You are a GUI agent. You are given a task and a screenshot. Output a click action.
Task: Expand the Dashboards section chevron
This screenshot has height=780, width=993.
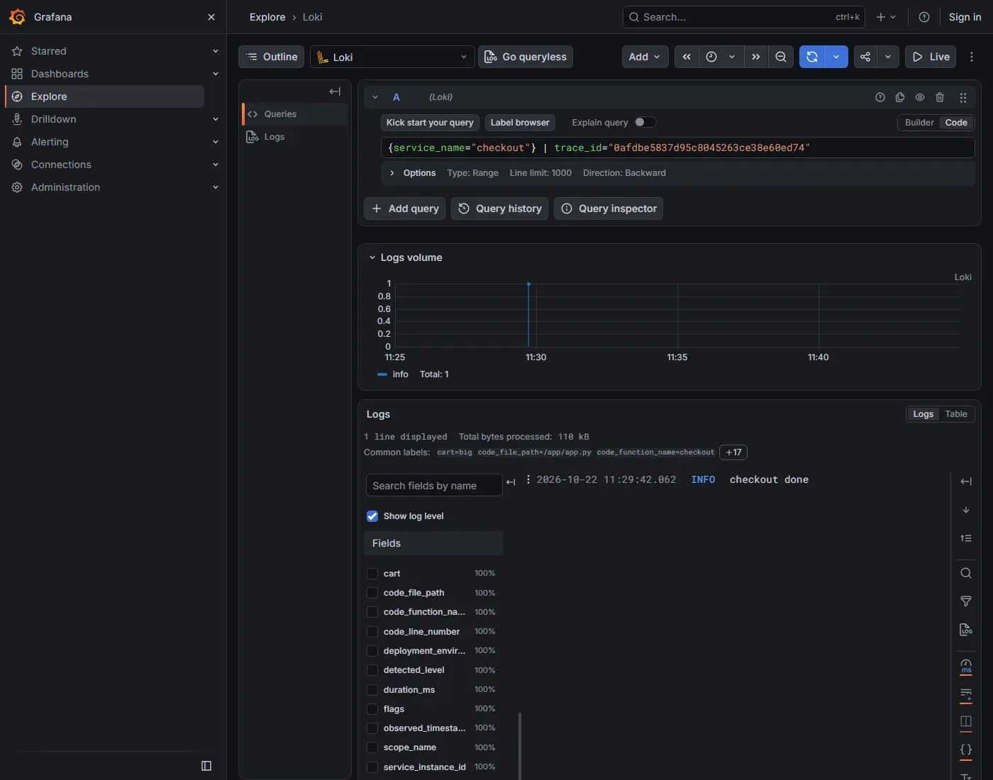pyautogui.click(x=216, y=74)
